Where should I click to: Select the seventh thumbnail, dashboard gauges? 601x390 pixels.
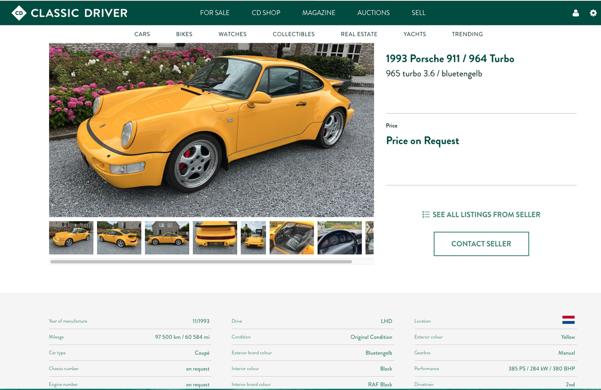pos(340,238)
